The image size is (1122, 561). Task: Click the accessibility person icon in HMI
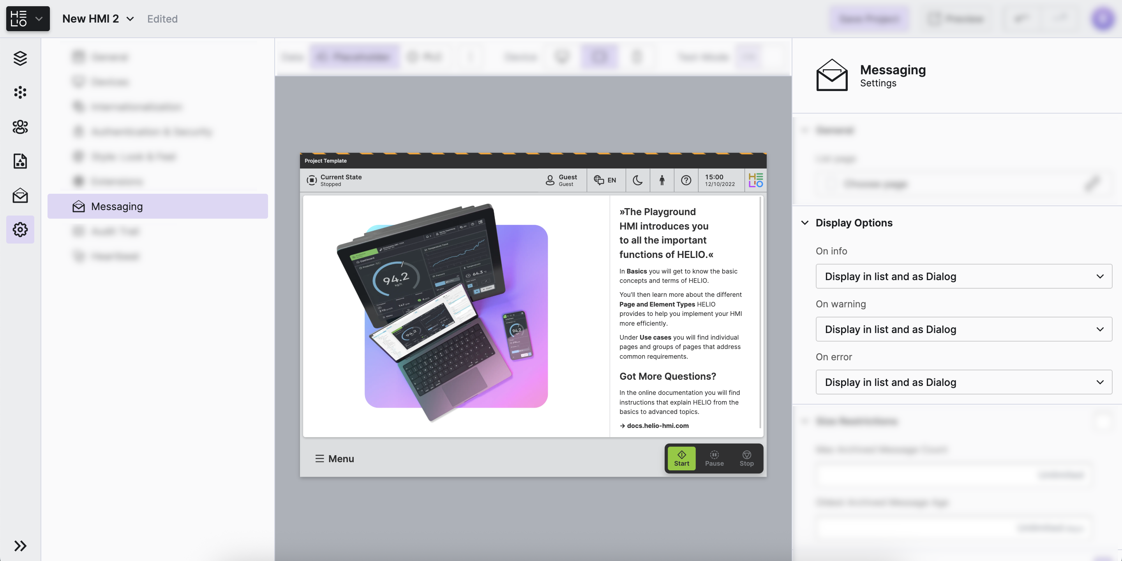(662, 180)
